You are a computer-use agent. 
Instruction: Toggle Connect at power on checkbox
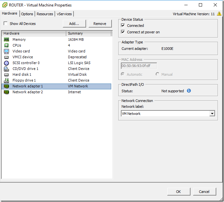(x=123, y=32)
